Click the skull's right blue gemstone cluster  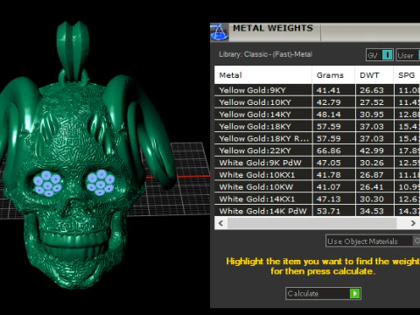(x=101, y=182)
